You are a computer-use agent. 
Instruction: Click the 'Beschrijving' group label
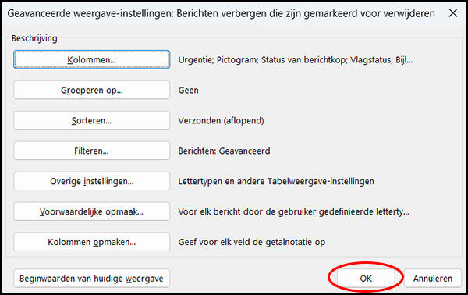pos(34,38)
